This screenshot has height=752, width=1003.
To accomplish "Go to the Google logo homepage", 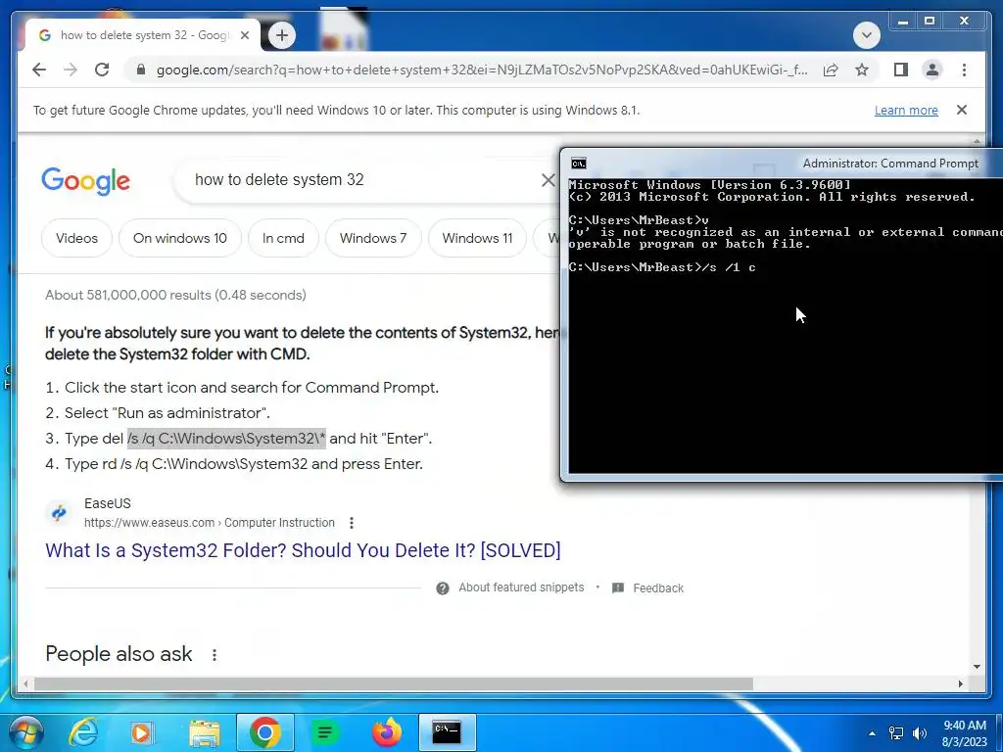I will pos(86,181).
